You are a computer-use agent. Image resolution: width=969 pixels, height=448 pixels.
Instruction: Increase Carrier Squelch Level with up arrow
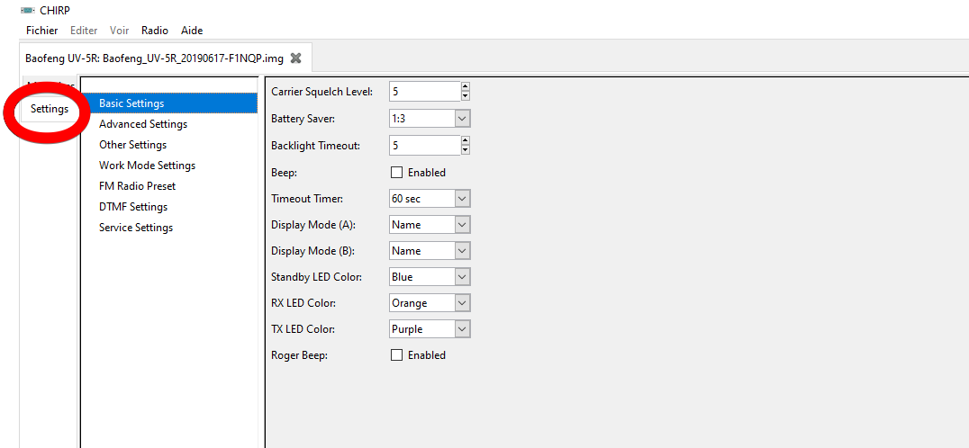(466, 86)
